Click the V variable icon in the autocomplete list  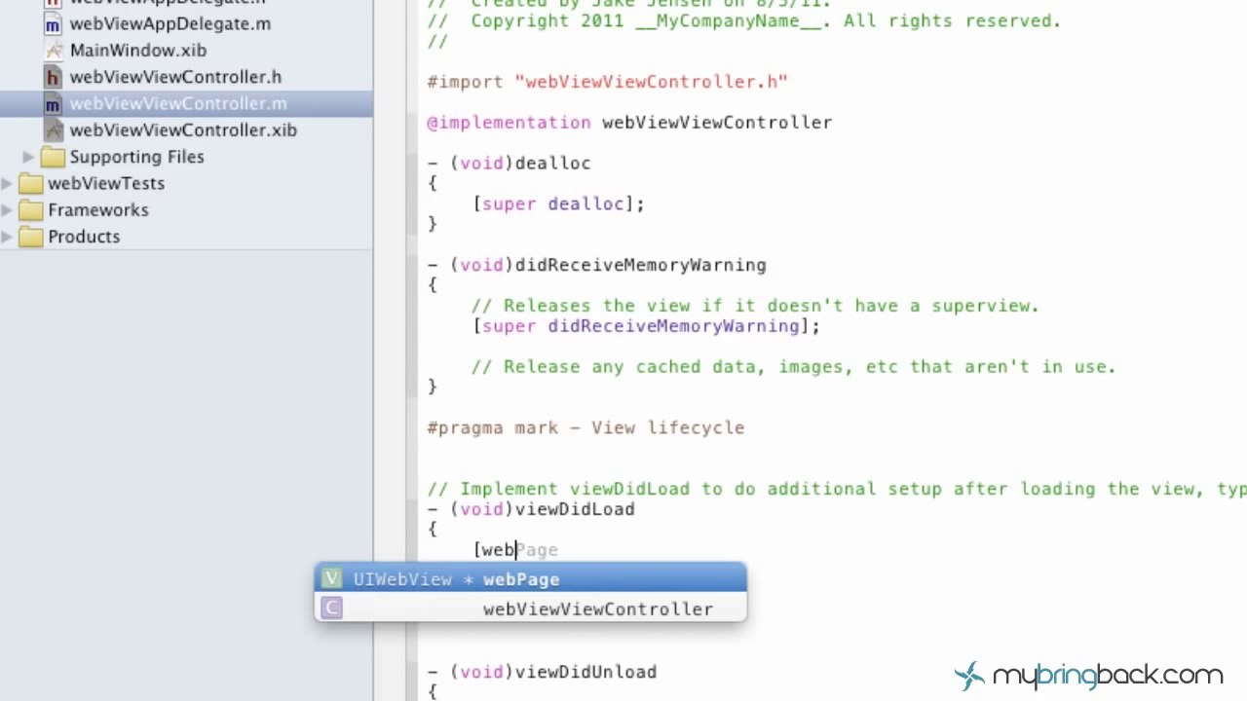pos(332,579)
